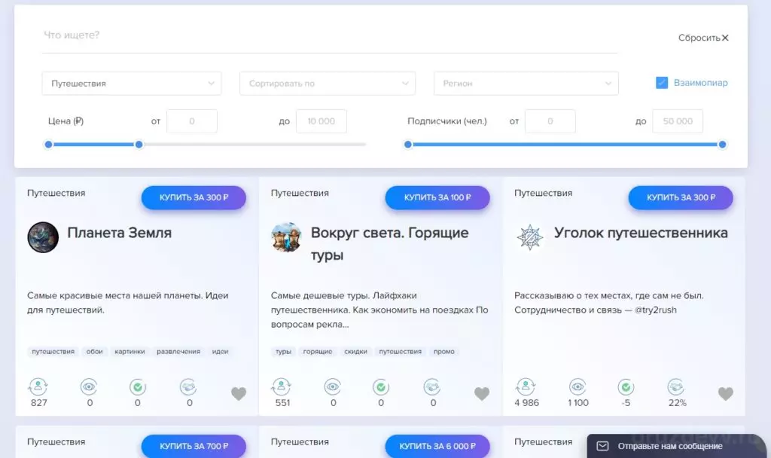Click the туры tag
This screenshot has width=771, height=458.
tap(283, 352)
